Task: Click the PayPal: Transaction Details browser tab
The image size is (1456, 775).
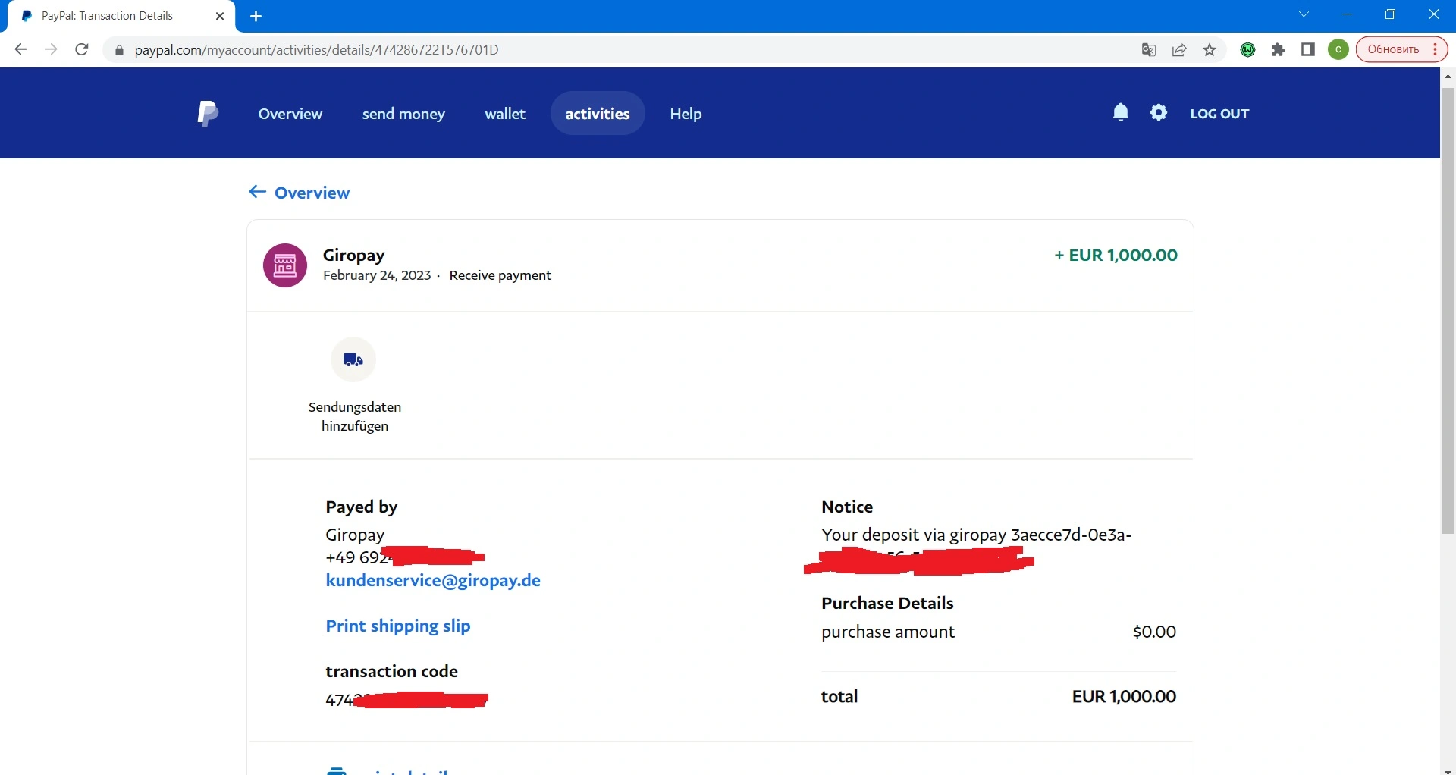Action: (121, 17)
